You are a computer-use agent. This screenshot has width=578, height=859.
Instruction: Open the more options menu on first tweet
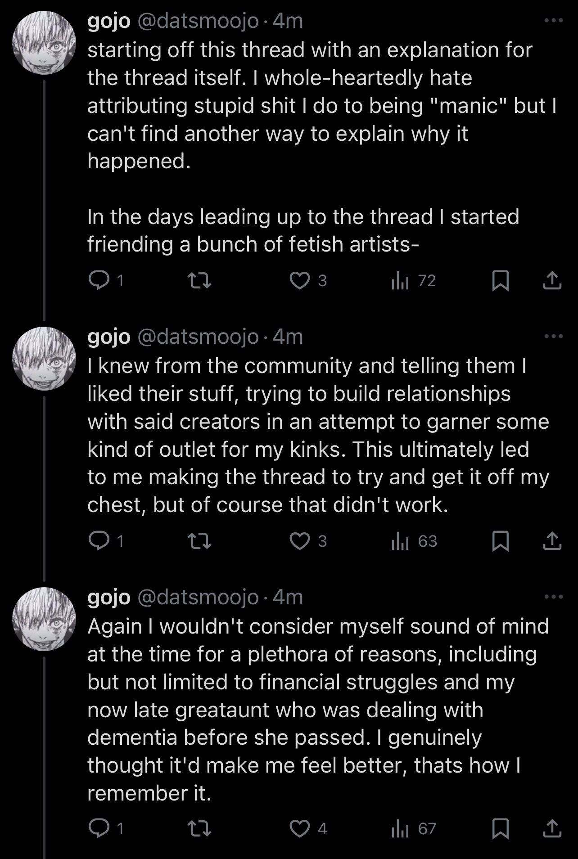click(553, 21)
